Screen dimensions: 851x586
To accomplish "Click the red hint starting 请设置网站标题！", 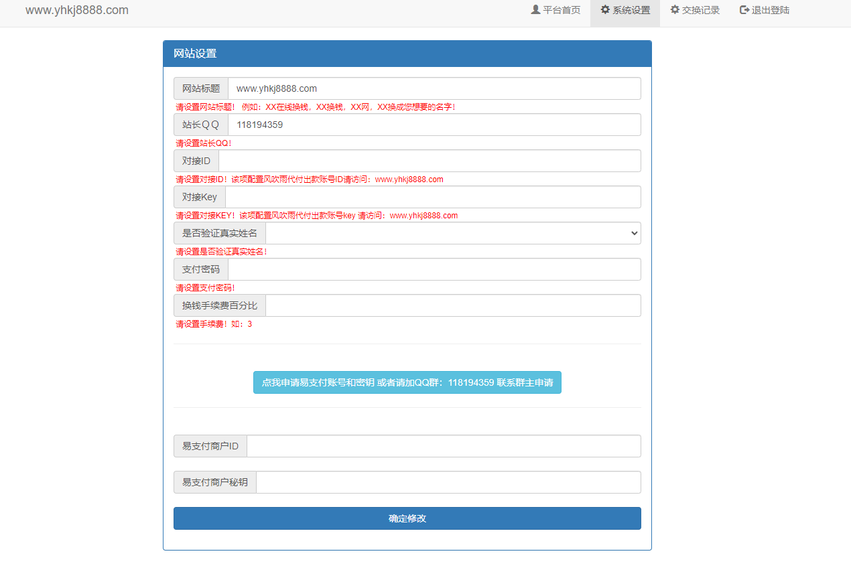I will 316,107.
